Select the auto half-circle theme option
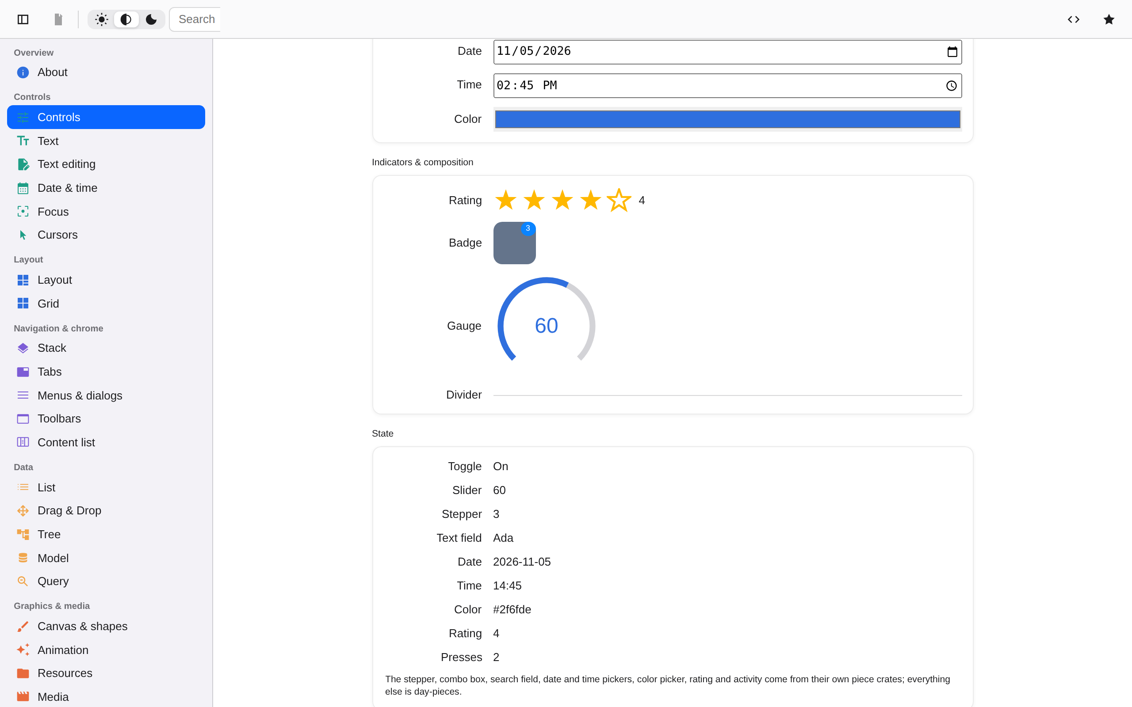 coord(126,19)
